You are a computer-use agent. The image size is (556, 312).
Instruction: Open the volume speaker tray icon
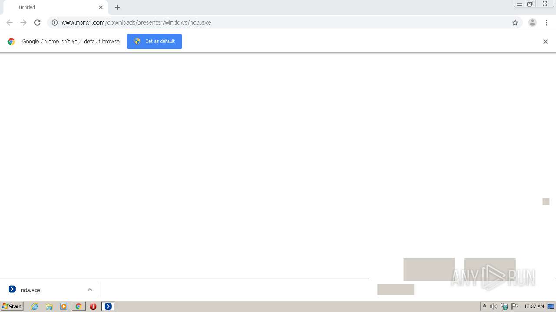494,306
